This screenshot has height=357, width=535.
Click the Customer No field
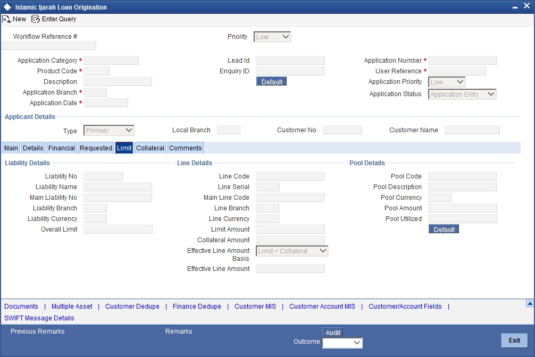coord(342,130)
